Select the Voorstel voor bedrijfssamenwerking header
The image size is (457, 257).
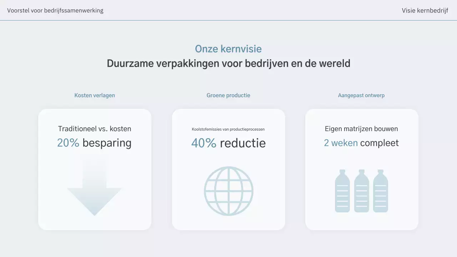tap(55, 10)
